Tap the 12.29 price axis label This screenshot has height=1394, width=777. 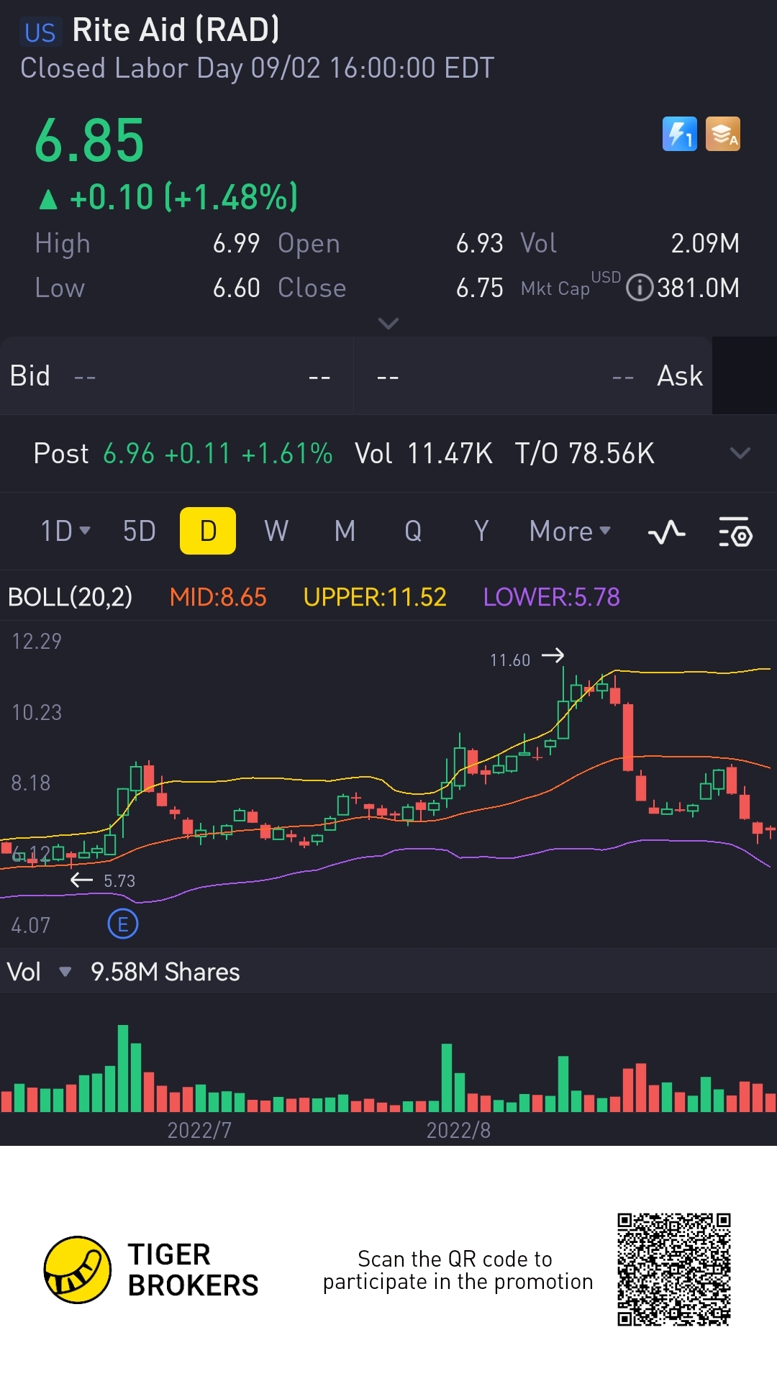point(37,641)
